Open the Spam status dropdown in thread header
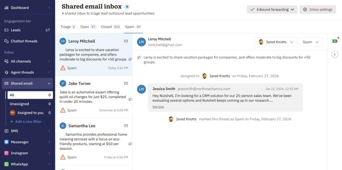Screen dimensions: 342x170 click(x=311, y=42)
